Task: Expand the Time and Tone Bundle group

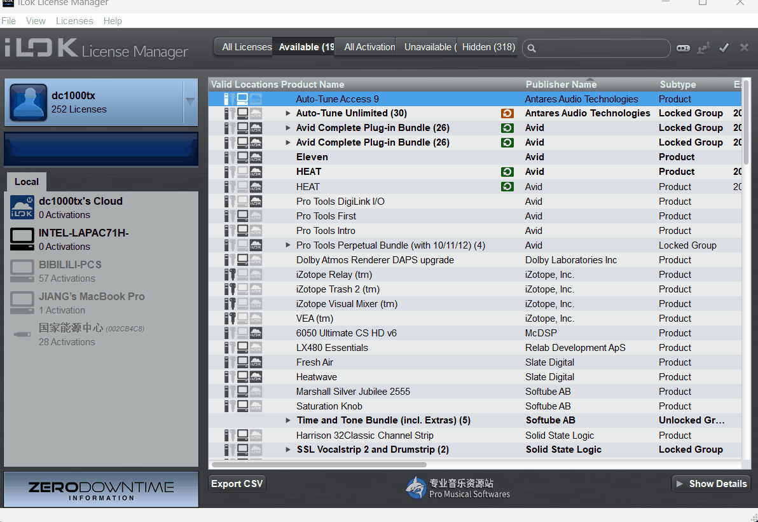Action: pos(288,421)
